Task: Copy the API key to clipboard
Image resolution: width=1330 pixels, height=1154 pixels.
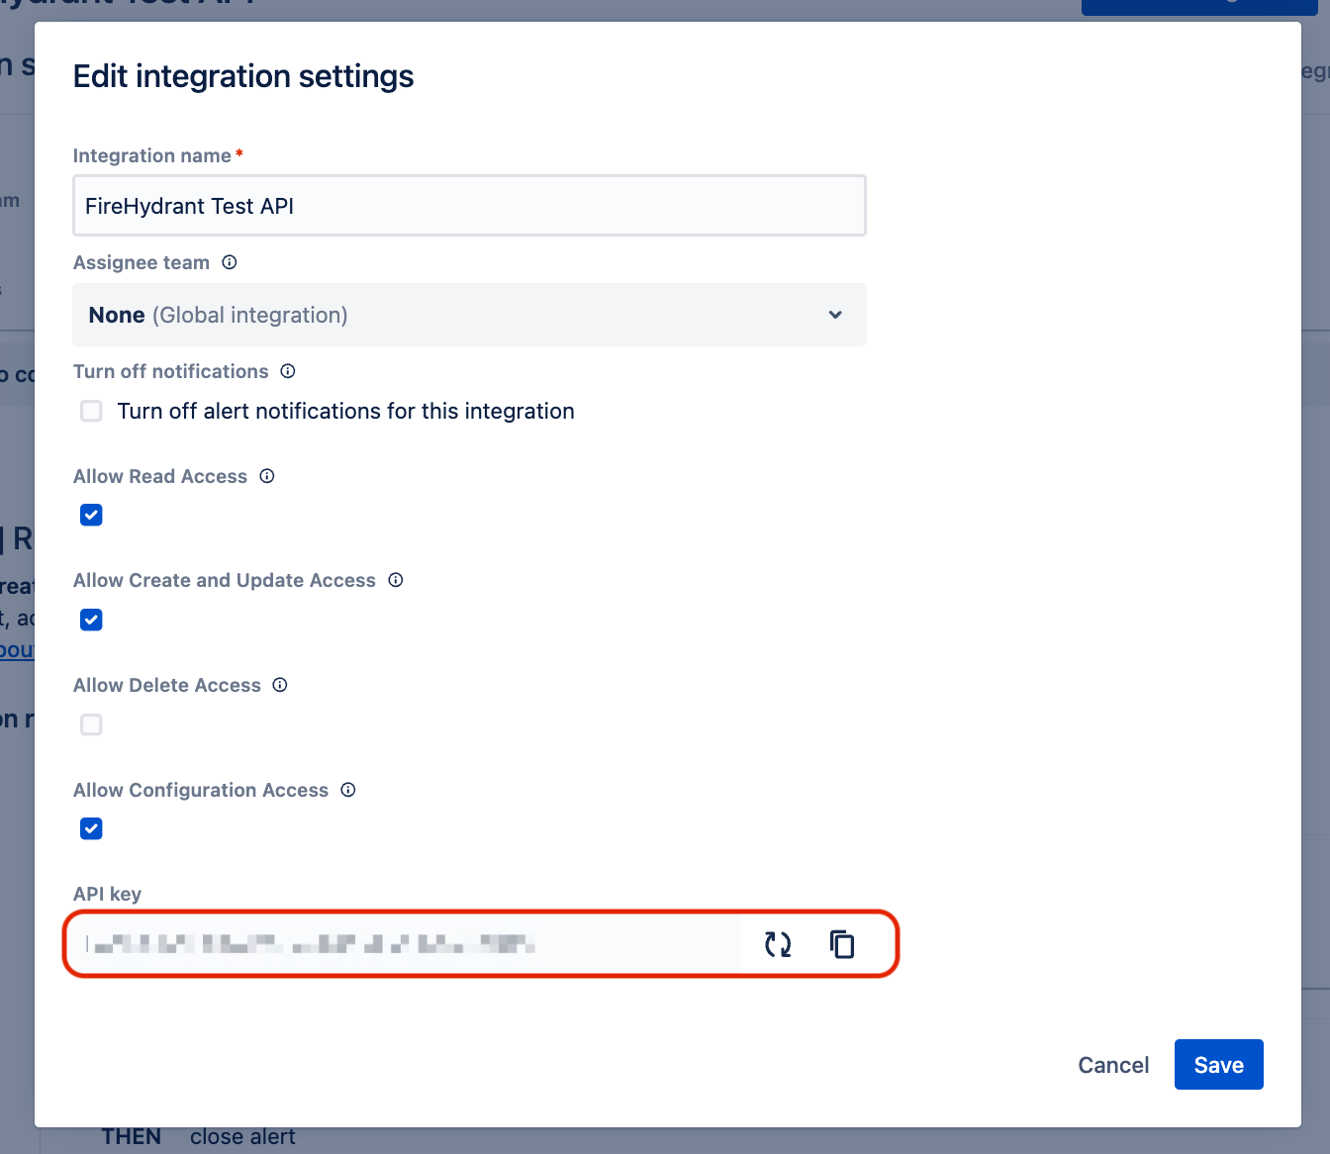Action: tap(842, 944)
